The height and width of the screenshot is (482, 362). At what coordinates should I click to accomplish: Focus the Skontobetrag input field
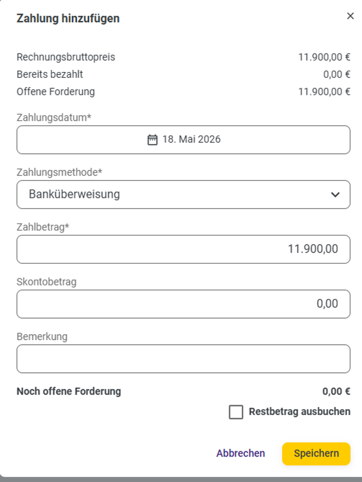tap(183, 304)
